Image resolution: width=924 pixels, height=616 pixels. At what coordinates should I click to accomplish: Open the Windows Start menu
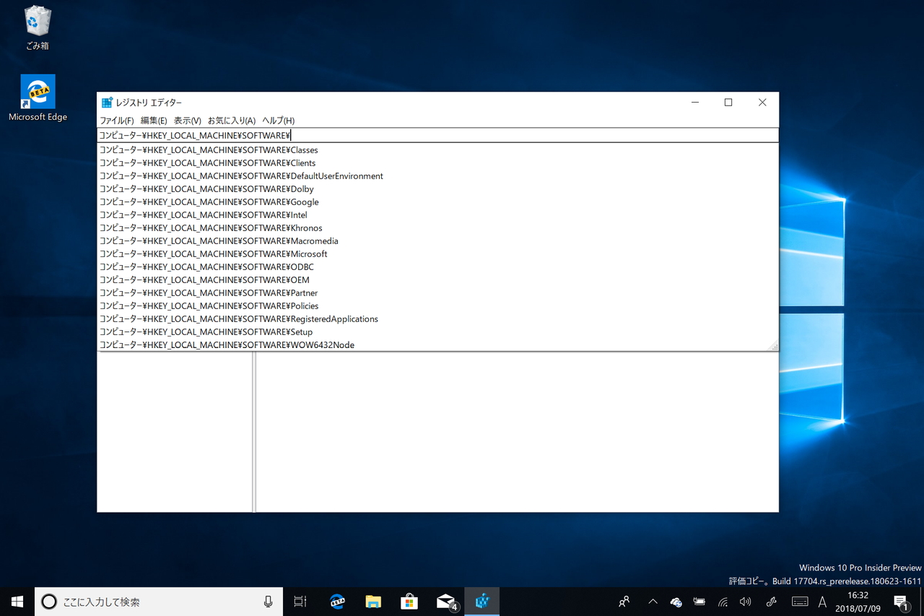(17, 602)
